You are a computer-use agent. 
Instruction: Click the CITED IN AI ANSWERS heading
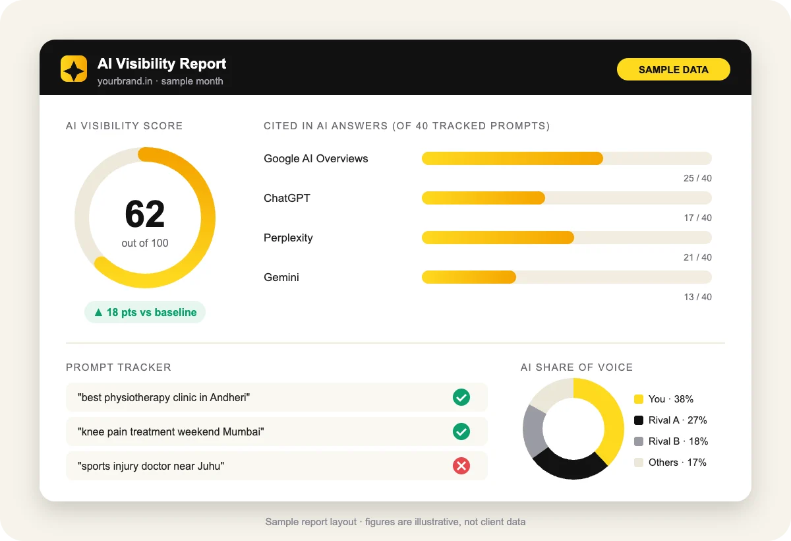(407, 125)
